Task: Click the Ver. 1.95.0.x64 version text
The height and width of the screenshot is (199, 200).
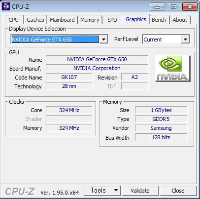Action: click(60, 193)
